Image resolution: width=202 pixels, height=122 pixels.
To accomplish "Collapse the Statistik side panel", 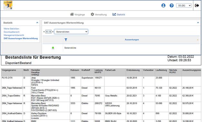I will 37,23.
